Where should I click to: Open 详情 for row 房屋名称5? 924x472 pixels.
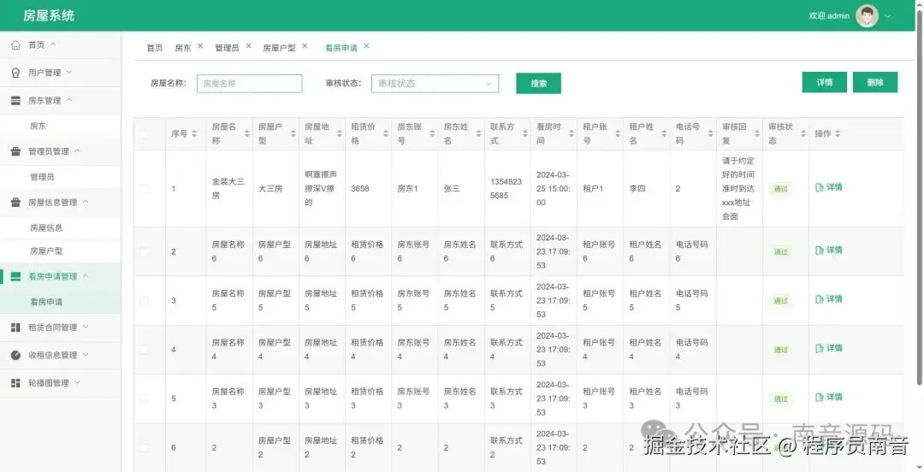coord(828,299)
